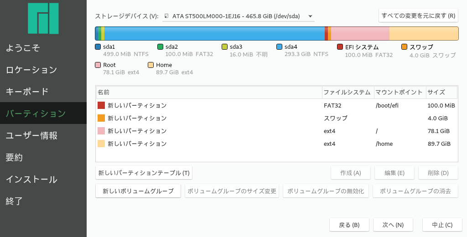Click 編集 (E) button

(394, 173)
